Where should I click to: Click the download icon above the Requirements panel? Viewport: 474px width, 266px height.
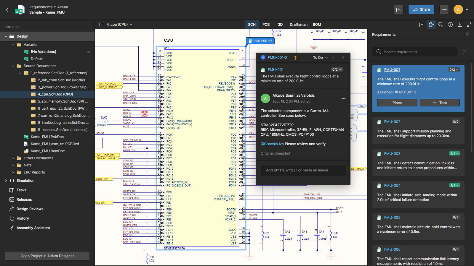459,25
